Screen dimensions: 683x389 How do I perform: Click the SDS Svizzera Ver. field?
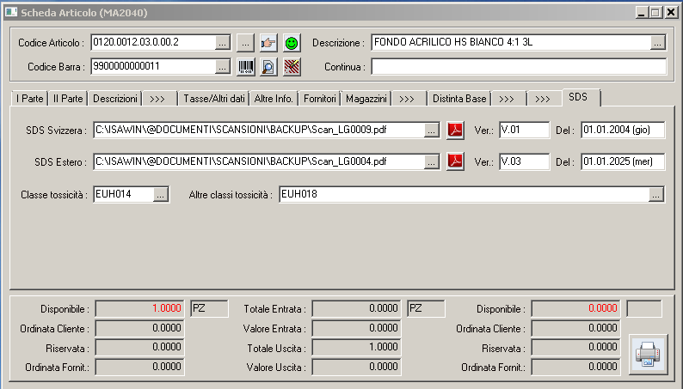point(523,131)
